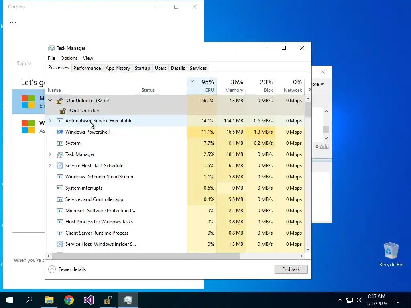Open the network icon in system tray
The height and width of the screenshot is (308, 411).
coord(350,300)
